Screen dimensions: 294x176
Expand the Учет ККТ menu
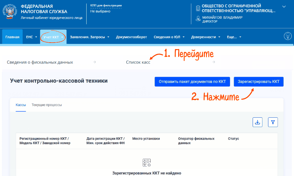click(x=53, y=37)
